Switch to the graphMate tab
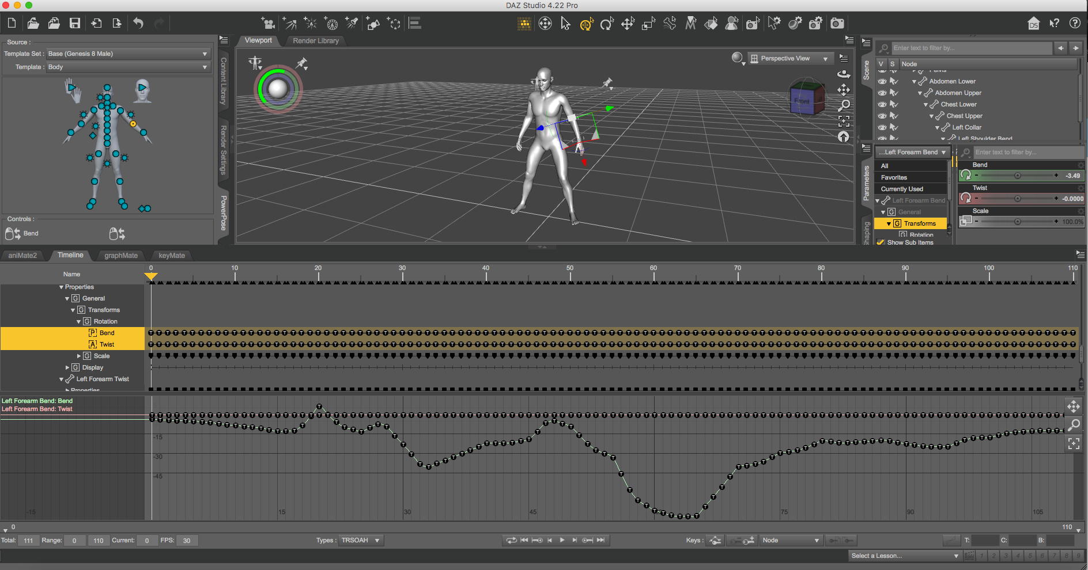 121,256
